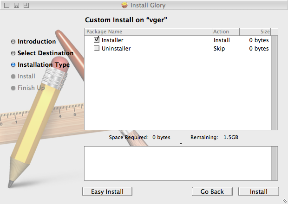Click the description box vertical scrollbar

click(275, 163)
